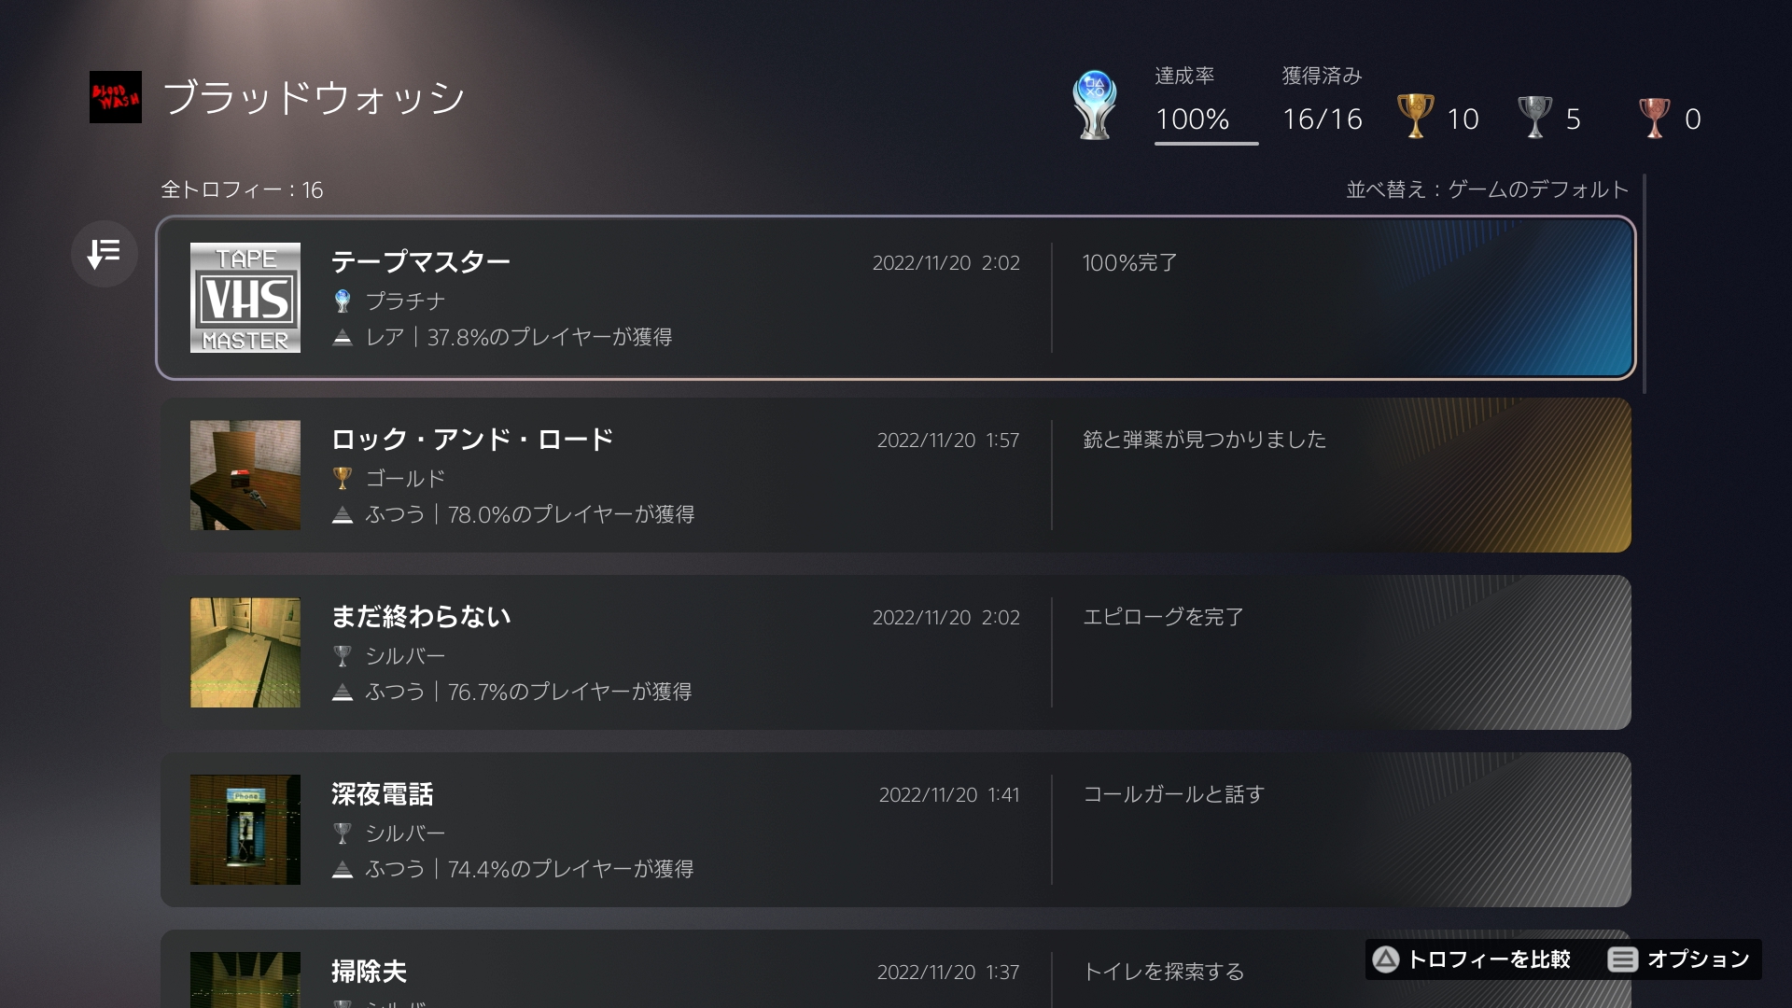Click the options button icon

coord(1623,959)
